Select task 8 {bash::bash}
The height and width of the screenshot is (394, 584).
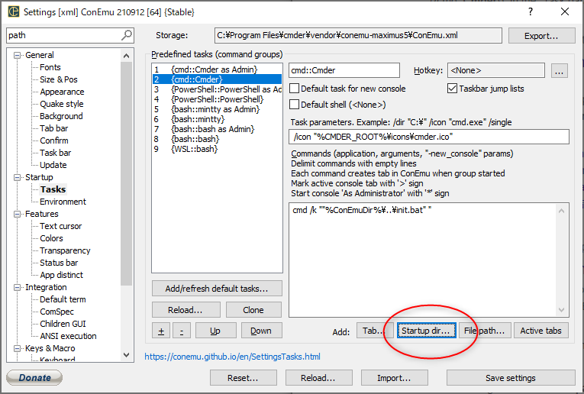pos(217,139)
